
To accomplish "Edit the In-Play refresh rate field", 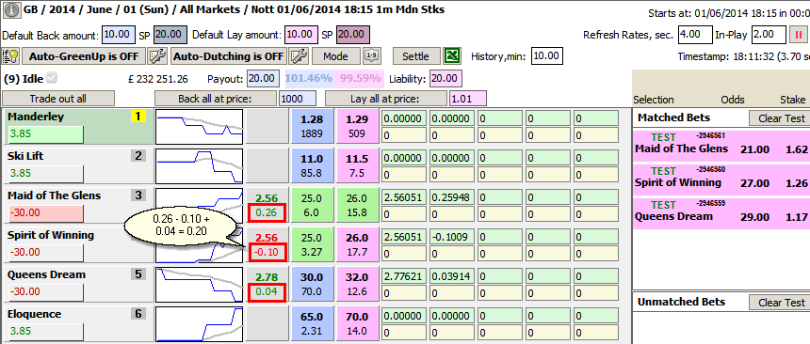I will coord(769,35).
